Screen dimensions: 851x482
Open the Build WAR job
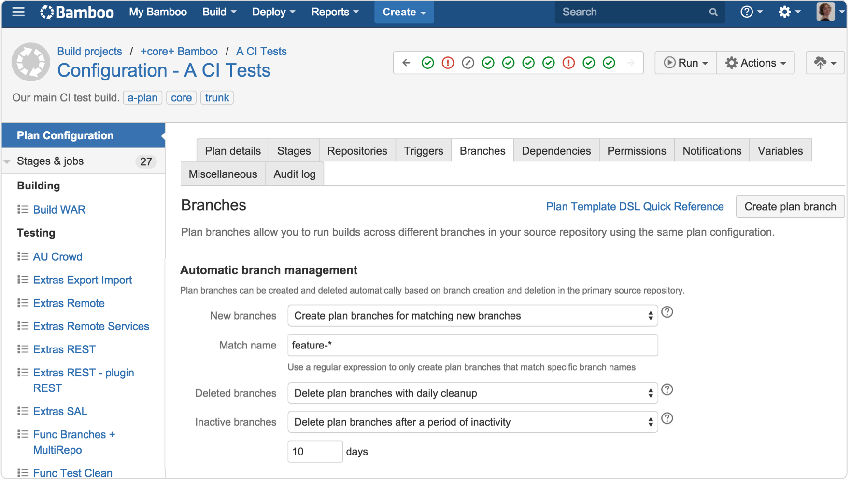pyautogui.click(x=59, y=210)
